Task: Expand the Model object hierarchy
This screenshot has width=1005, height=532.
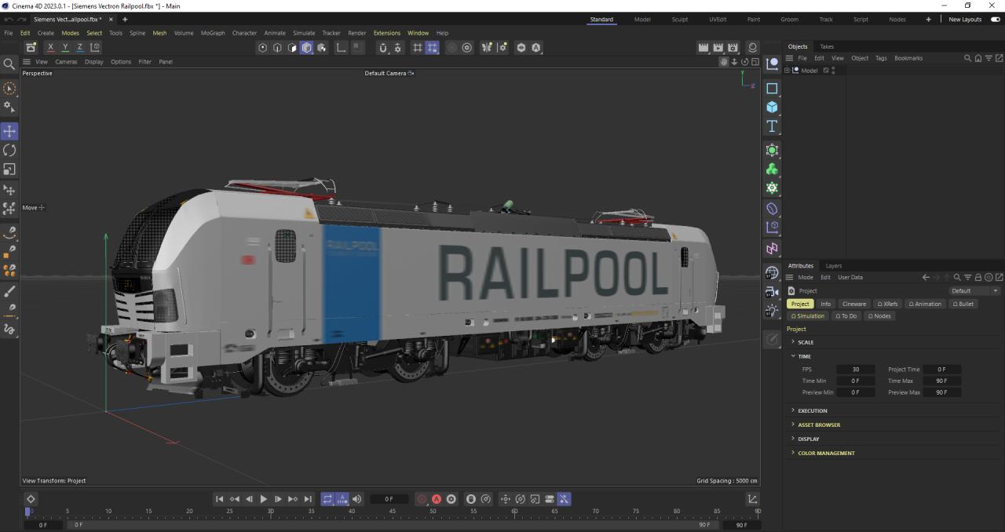Action: point(788,71)
